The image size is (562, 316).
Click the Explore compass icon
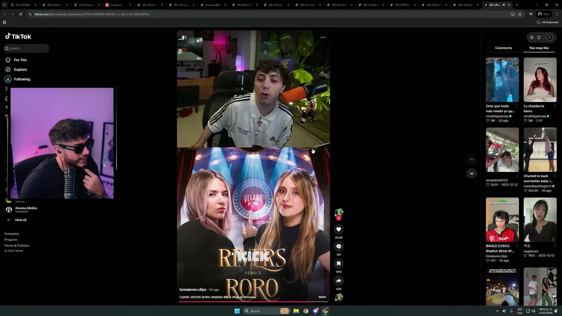[x=8, y=69]
